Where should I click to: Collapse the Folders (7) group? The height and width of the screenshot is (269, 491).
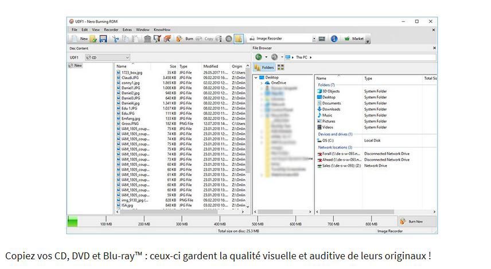point(326,85)
